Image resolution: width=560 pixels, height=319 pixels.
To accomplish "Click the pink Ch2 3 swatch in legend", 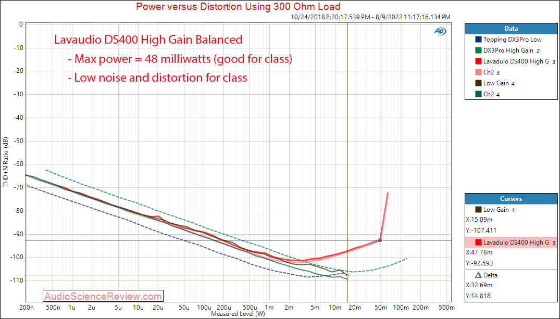I will pyautogui.click(x=479, y=72).
